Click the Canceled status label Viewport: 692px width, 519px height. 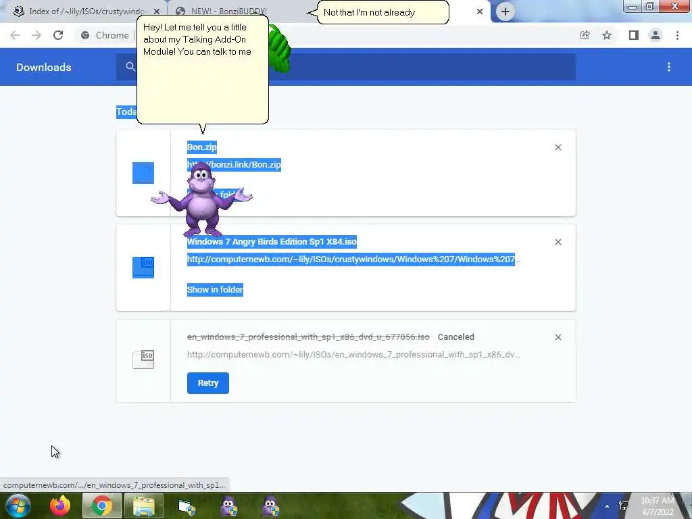coord(456,337)
